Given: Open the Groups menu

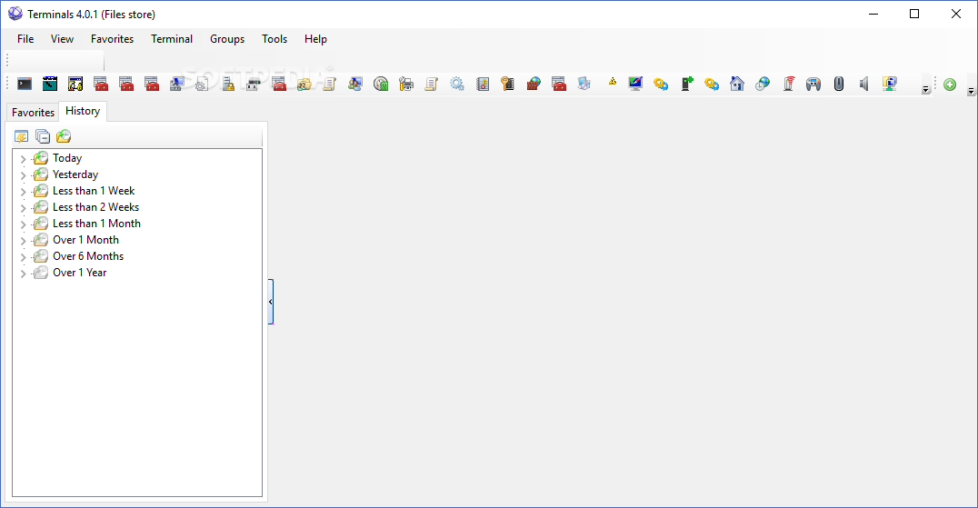Looking at the screenshot, I should coord(227,39).
